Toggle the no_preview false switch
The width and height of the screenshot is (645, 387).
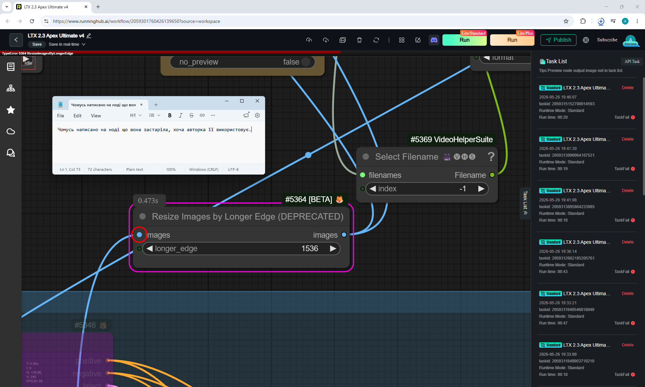(306, 62)
